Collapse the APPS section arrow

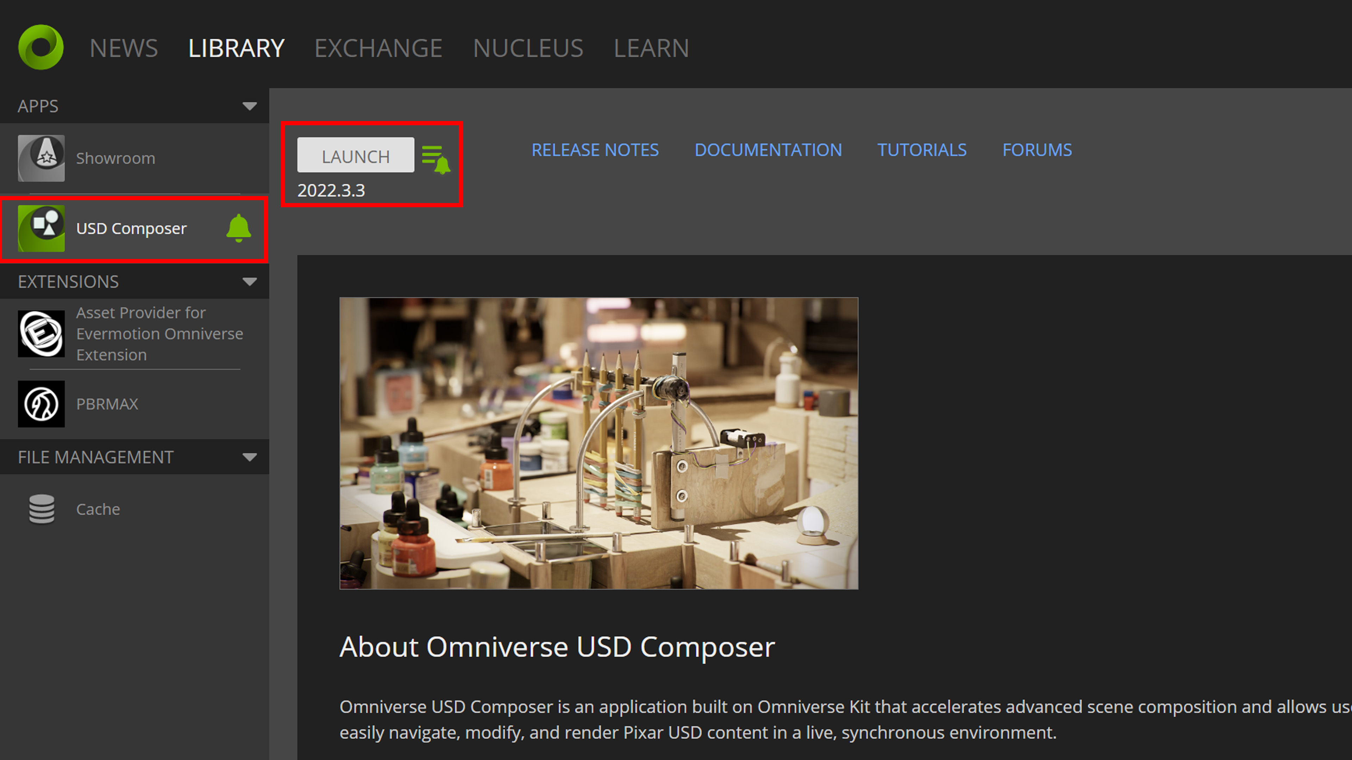click(x=249, y=107)
